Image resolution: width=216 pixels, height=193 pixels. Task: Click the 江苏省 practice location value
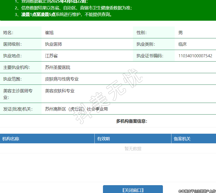(x=51, y=56)
